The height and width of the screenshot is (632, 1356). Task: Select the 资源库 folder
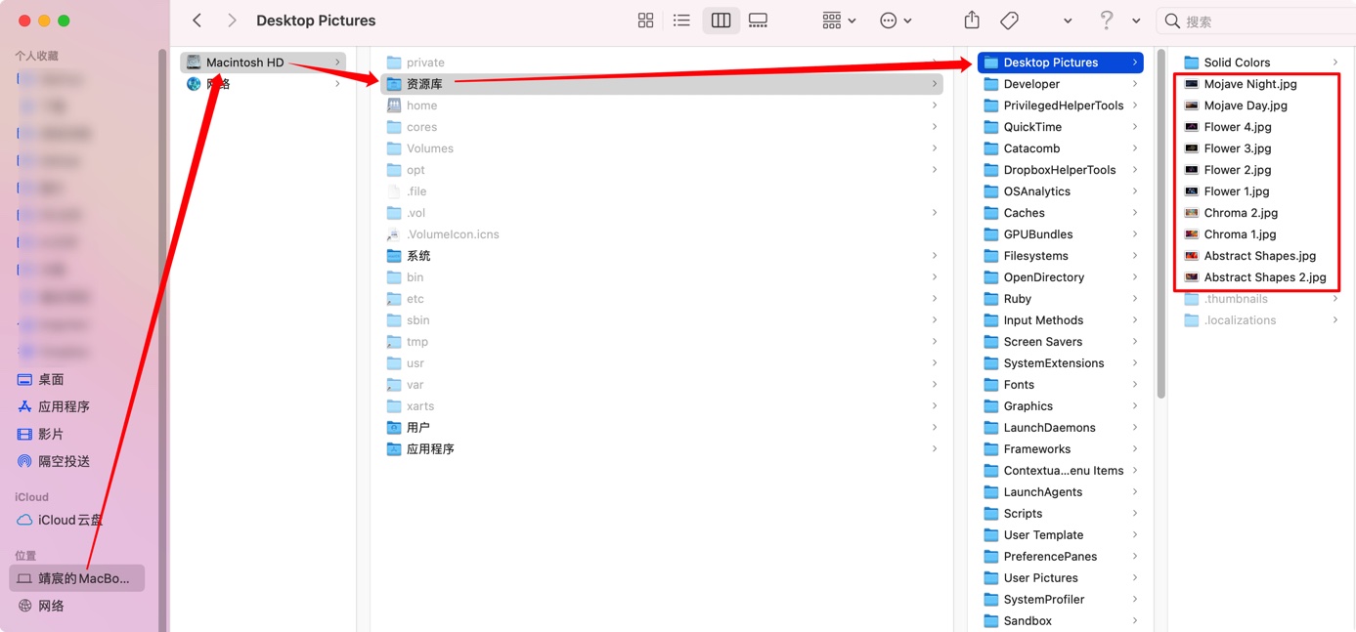tap(662, 84)
